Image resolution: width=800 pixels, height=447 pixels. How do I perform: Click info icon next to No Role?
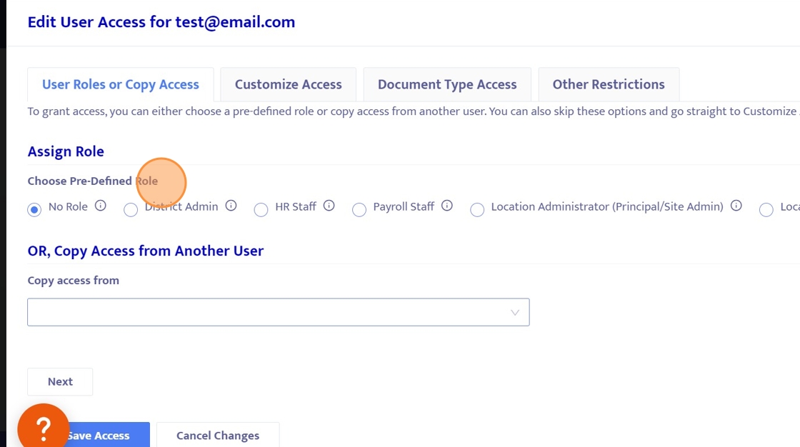point(101,206)
